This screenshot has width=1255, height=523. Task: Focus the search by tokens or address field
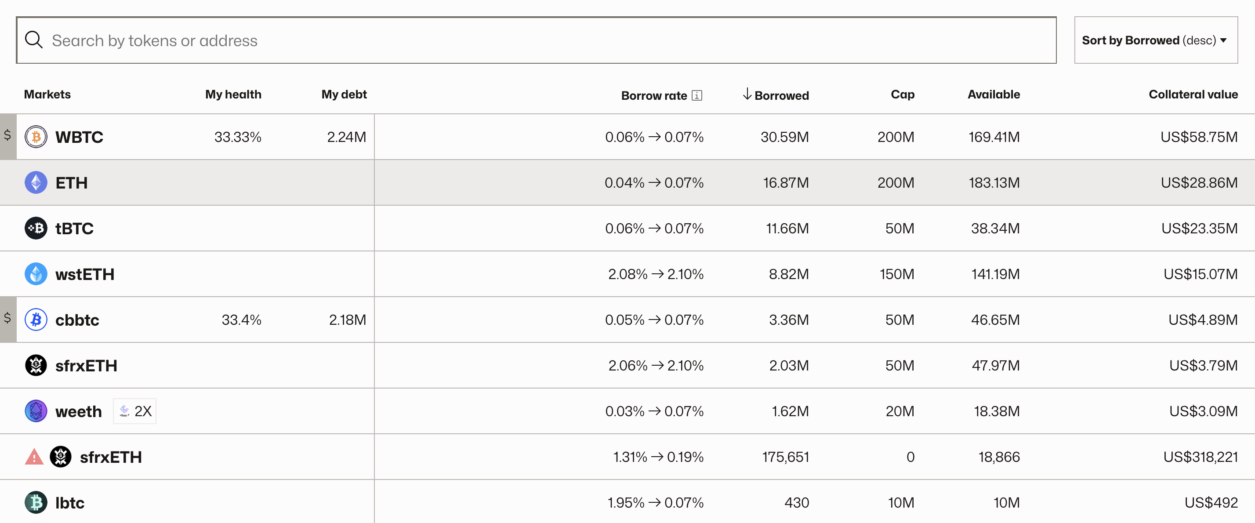[x=536, y=40]
